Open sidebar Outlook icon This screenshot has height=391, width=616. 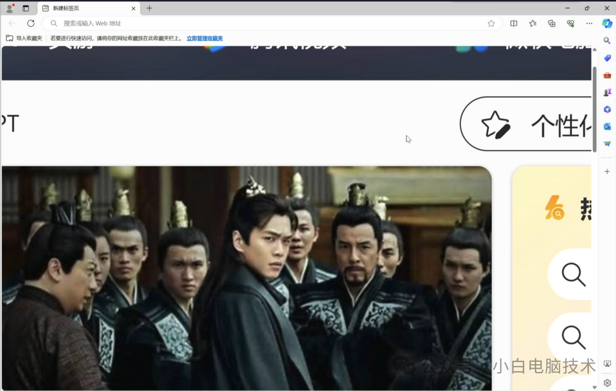click(607, 127)
